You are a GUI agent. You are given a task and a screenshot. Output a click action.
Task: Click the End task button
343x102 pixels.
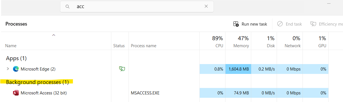click(289, 24)
